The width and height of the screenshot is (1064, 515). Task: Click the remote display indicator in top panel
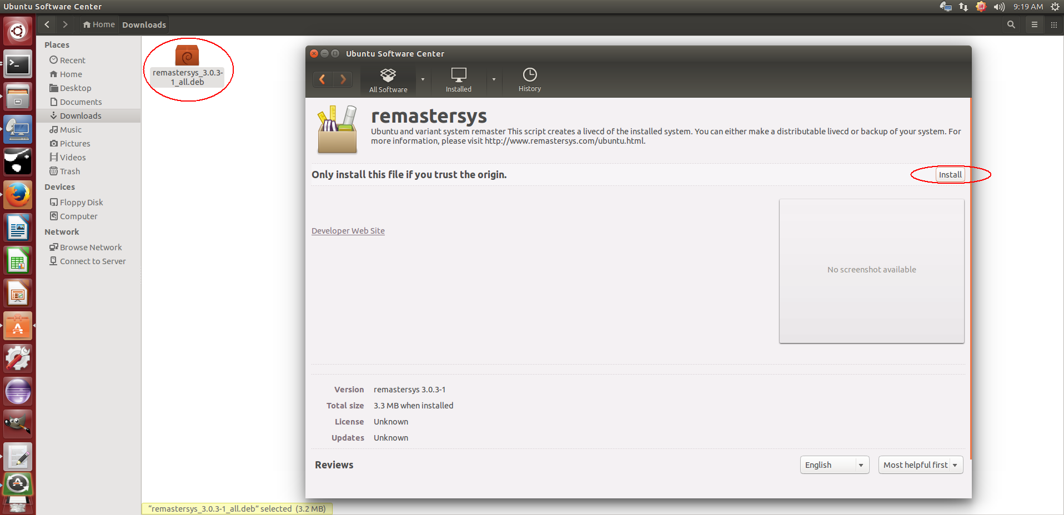[x=946, y=7]
